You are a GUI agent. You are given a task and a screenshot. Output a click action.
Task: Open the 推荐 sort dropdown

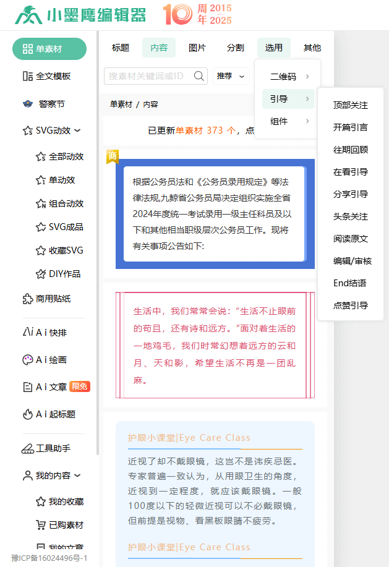pos(231,76)
